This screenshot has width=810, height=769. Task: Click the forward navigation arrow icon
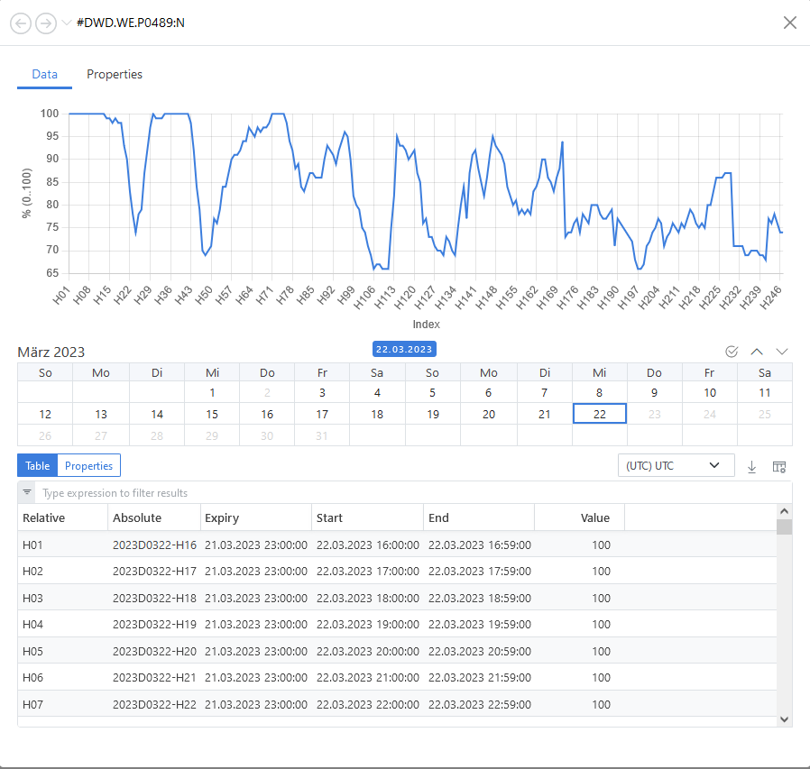(46, 23)
